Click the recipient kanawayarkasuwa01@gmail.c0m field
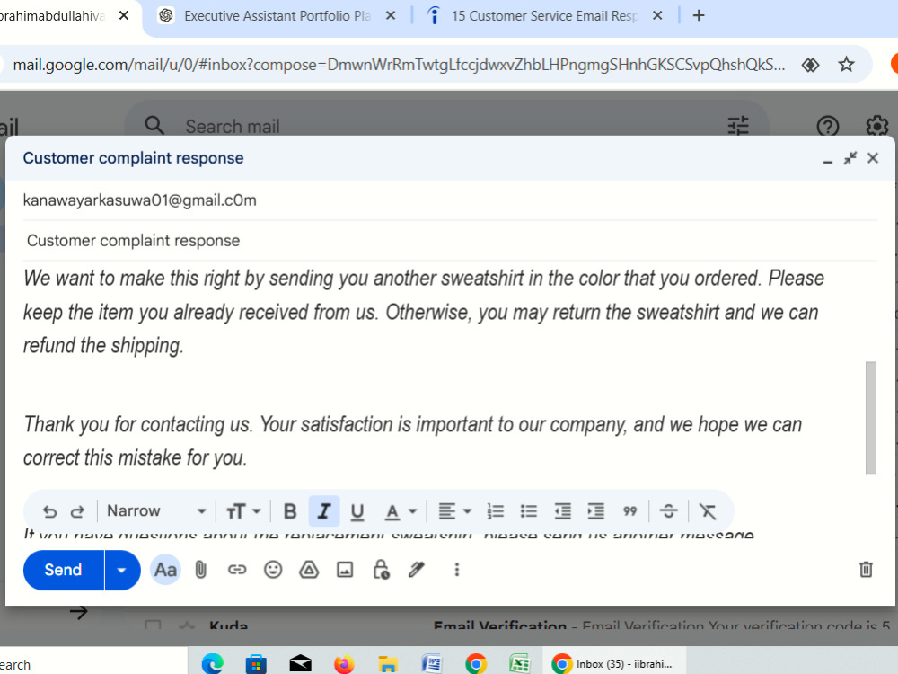 (450, 200)
